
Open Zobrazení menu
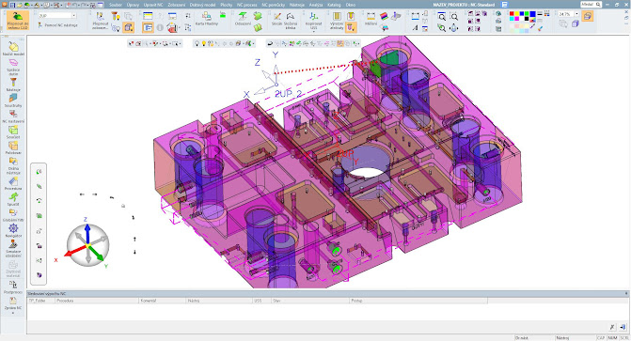(x=177, y=5)
